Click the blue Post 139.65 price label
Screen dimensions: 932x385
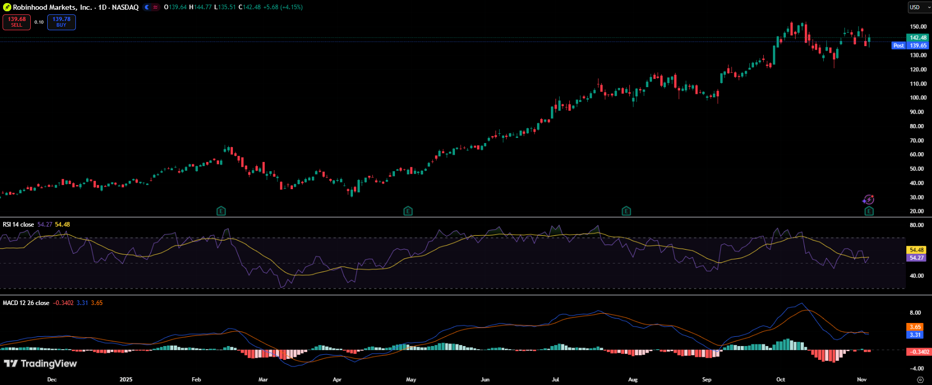point(910,46)
